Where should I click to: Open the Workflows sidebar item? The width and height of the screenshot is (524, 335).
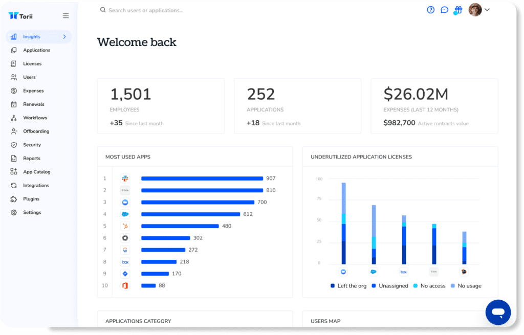tap(35, 118)
